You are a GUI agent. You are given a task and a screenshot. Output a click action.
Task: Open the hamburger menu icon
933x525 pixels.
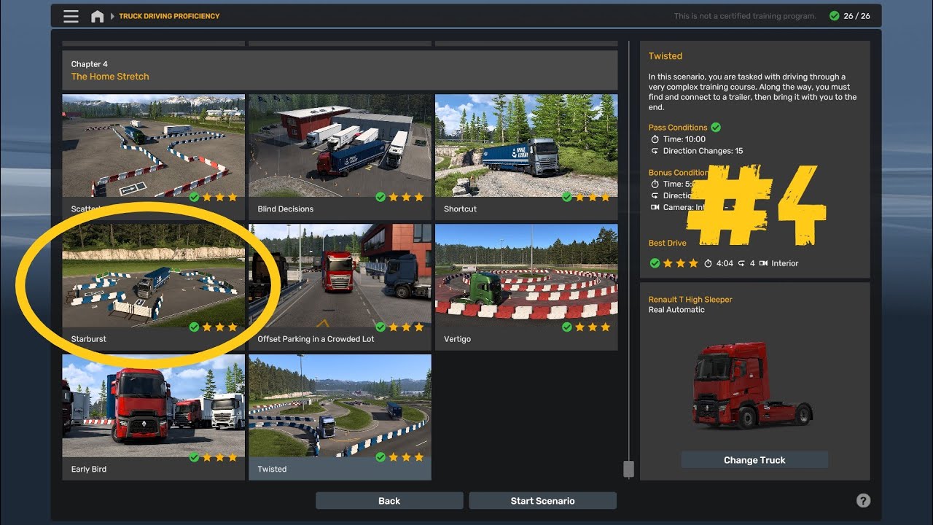click(x=71, y=16)
